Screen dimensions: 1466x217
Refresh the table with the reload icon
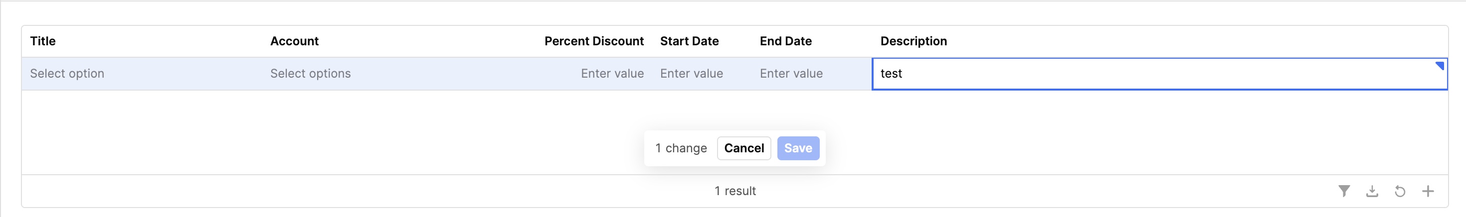coord(1400,191)
